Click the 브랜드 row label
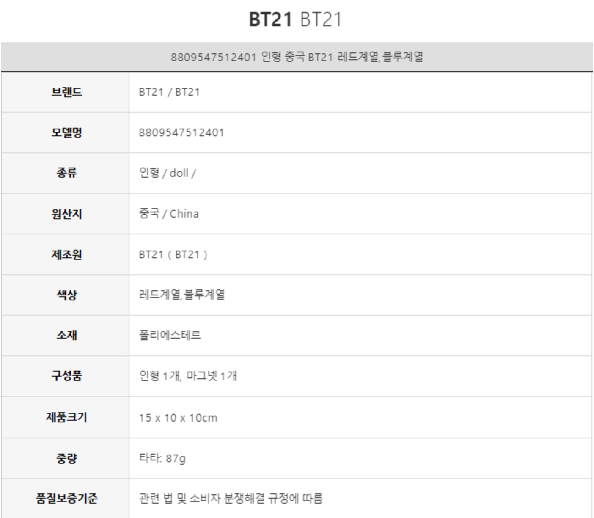The height and width of the screenshot is (518, 594). coord(66,92)
